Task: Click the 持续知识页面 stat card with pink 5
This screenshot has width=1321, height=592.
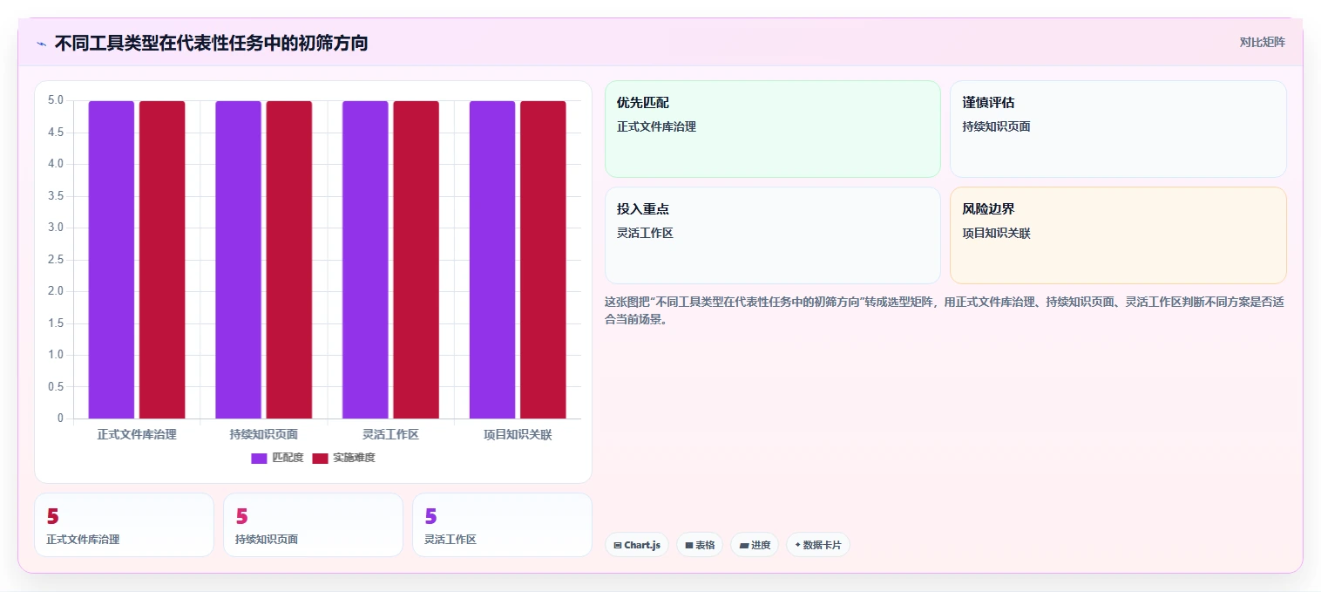Action: [x=313, y=525]
